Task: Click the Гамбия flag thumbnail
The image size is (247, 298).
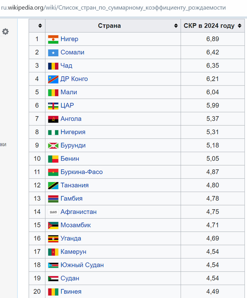Action: tap(53, 199)
